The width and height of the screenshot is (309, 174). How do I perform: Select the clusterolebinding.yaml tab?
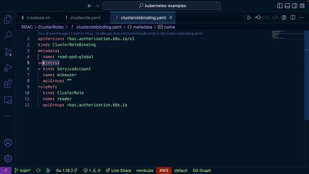click(x=143, y=18)
